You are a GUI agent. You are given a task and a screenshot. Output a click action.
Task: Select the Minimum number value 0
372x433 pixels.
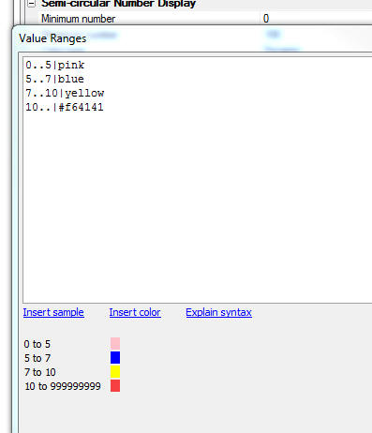coord(266,19)
